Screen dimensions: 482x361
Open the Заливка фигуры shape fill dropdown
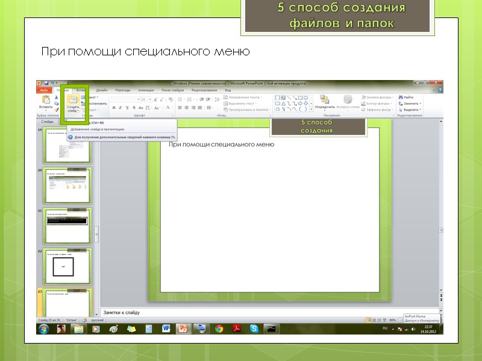pos(377,97)
